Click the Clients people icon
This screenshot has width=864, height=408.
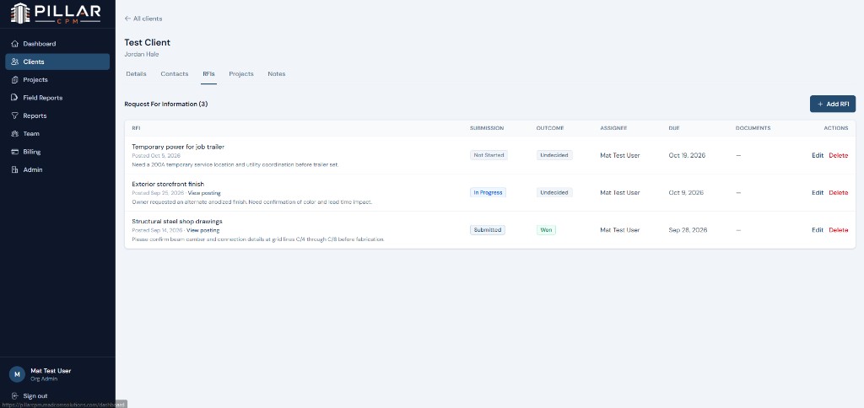point(15,62)
